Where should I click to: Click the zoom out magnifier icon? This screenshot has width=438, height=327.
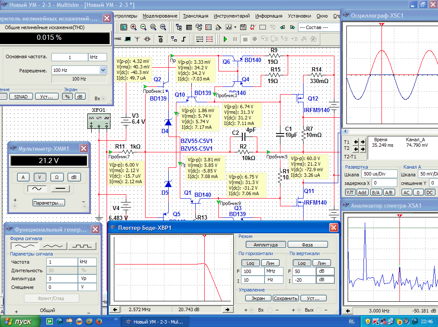[x=143, y=27]
